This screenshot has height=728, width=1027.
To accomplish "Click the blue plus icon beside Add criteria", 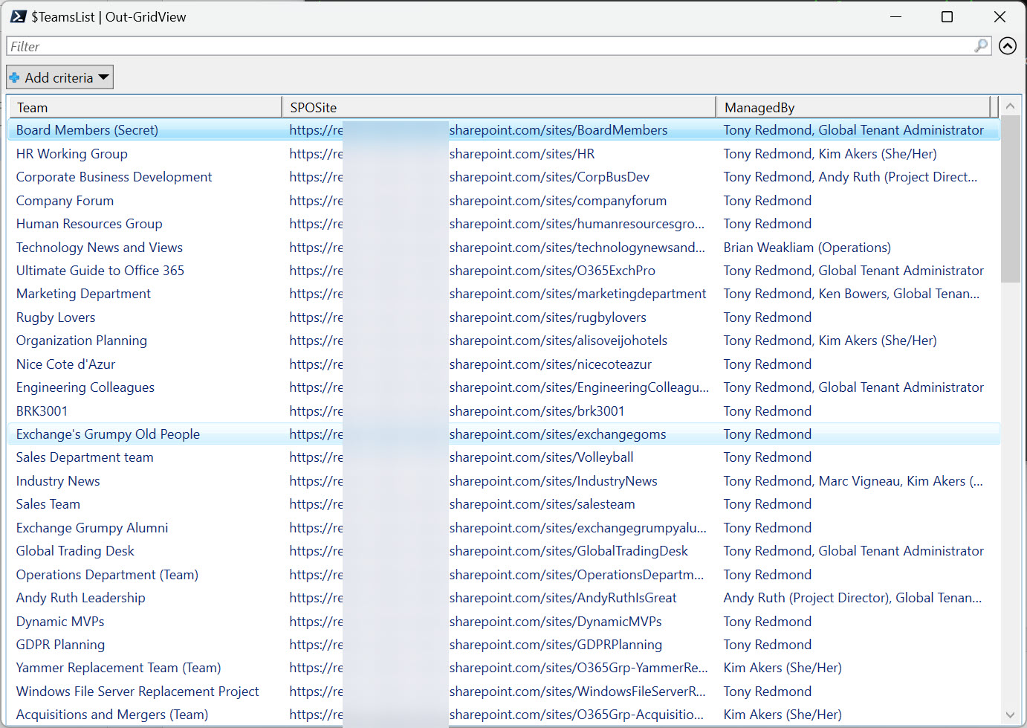I will pyautogui.click(x=14, y=77).
